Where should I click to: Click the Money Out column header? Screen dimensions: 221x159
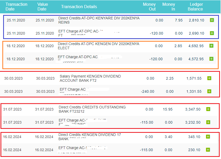tap(149, 7)
